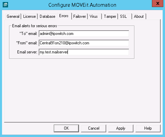Open the SSL tab
165x137 pixels.
tap(125, 16)
